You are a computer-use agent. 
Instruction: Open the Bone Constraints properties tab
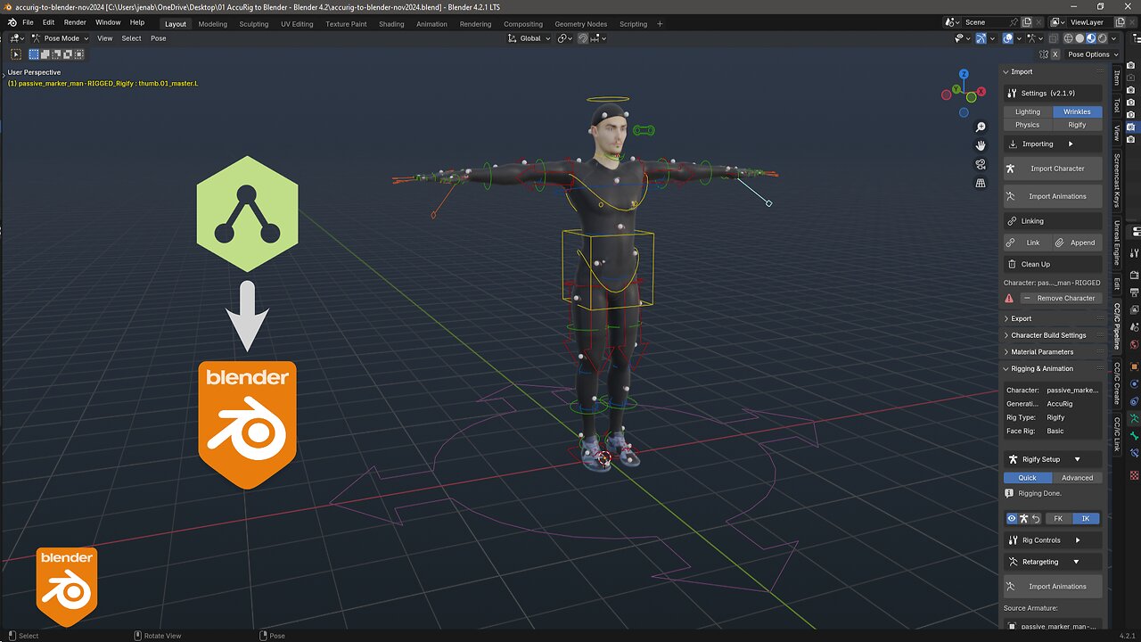(x=1133, y=453)
